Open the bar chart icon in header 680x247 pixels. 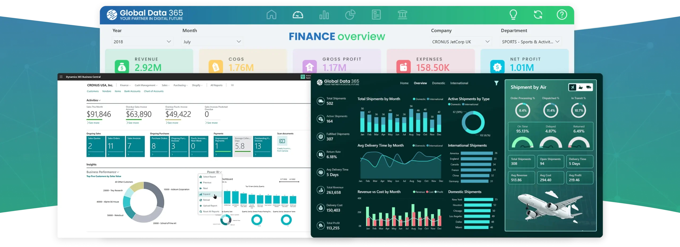coord(324,15)
